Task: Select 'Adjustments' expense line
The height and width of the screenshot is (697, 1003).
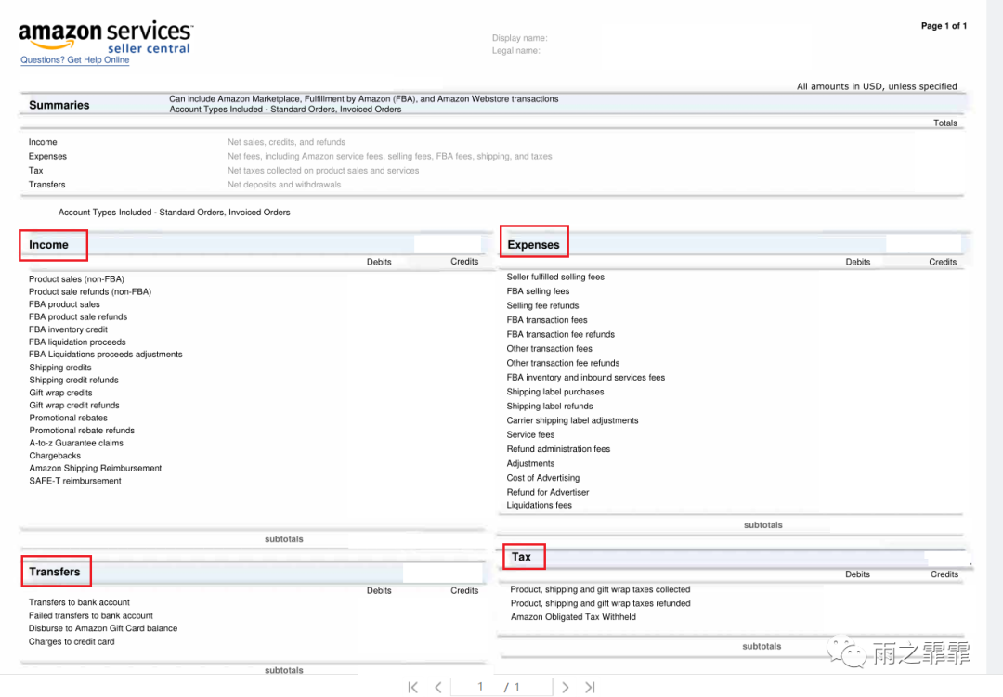Action: (530, 464)
